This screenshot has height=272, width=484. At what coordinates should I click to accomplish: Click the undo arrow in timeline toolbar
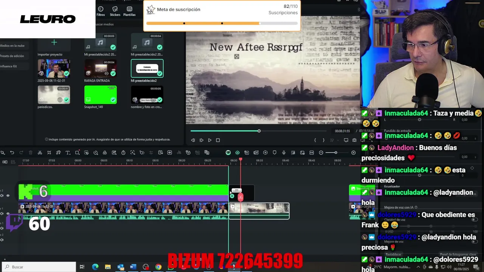(x=12, y=153)
